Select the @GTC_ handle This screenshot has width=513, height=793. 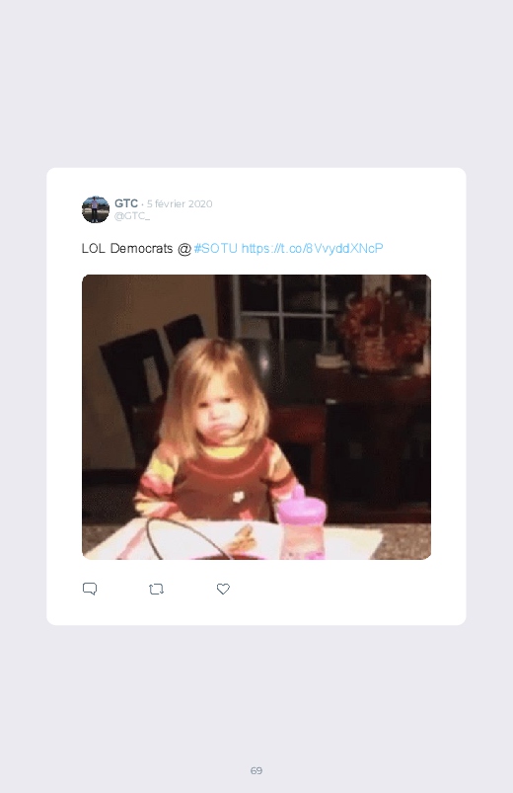132,216
